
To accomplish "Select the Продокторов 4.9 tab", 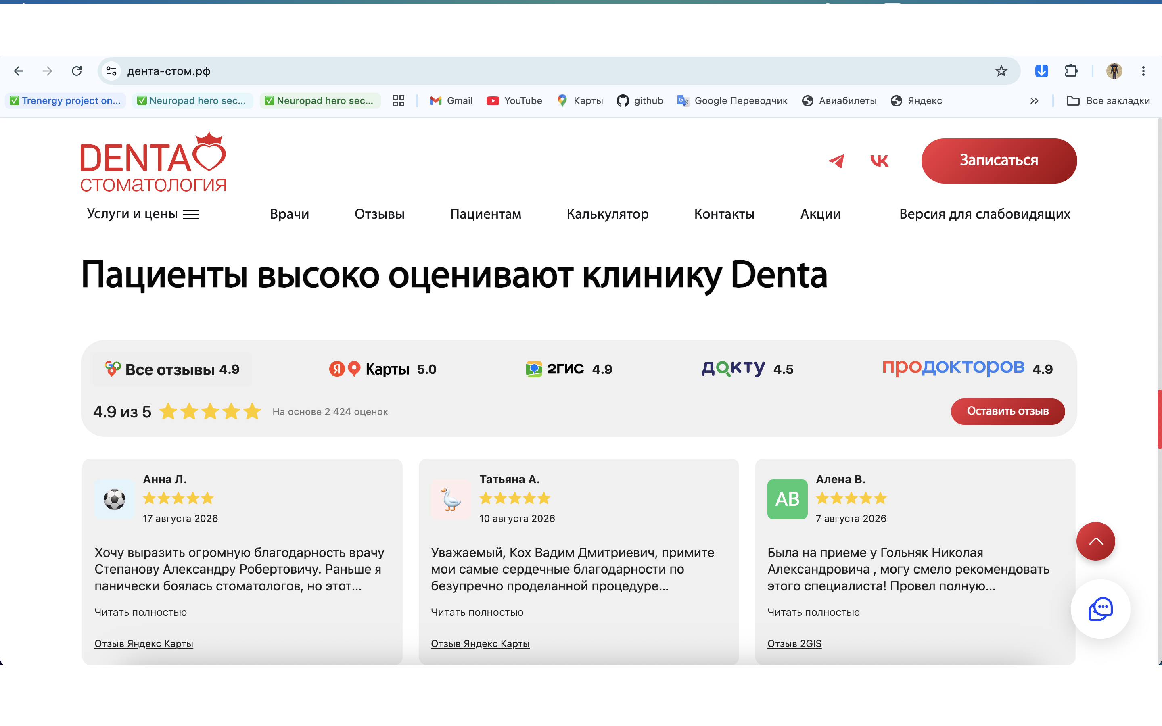I will coord(968,368).
